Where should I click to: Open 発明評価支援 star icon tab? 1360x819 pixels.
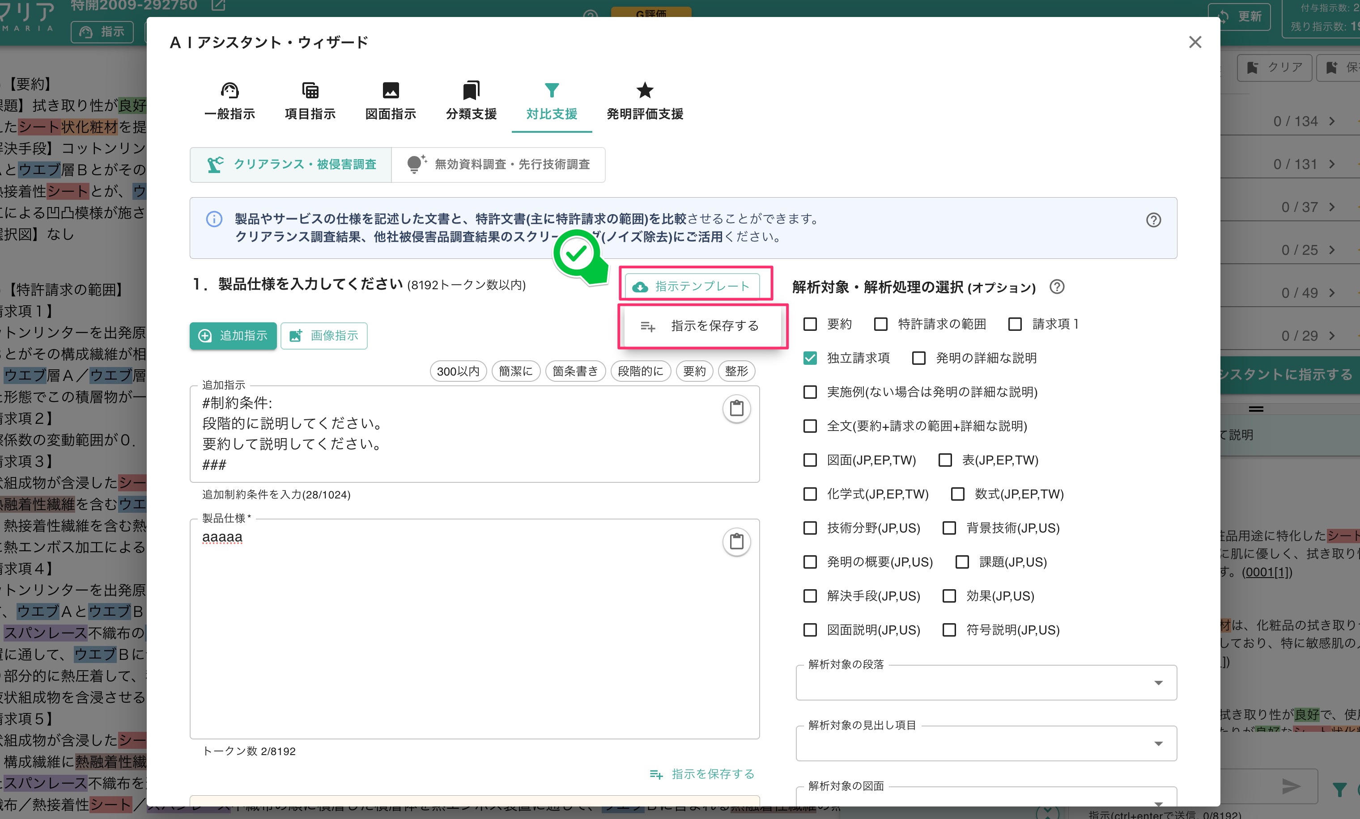click(644, 101)
